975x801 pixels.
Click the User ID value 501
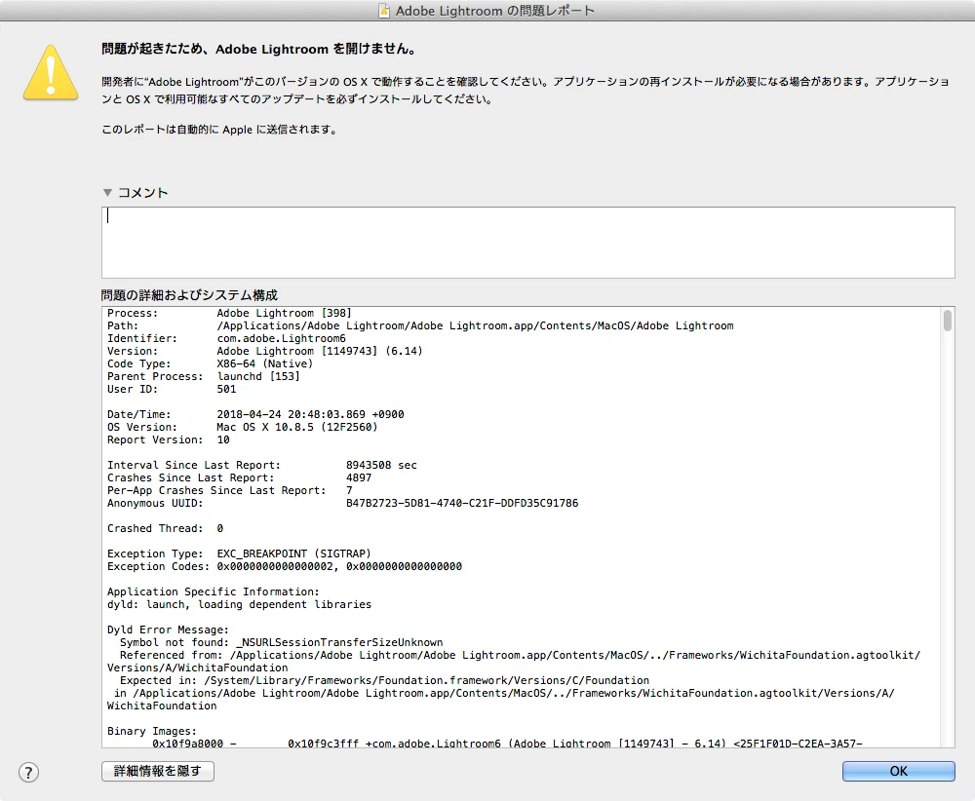226,389
